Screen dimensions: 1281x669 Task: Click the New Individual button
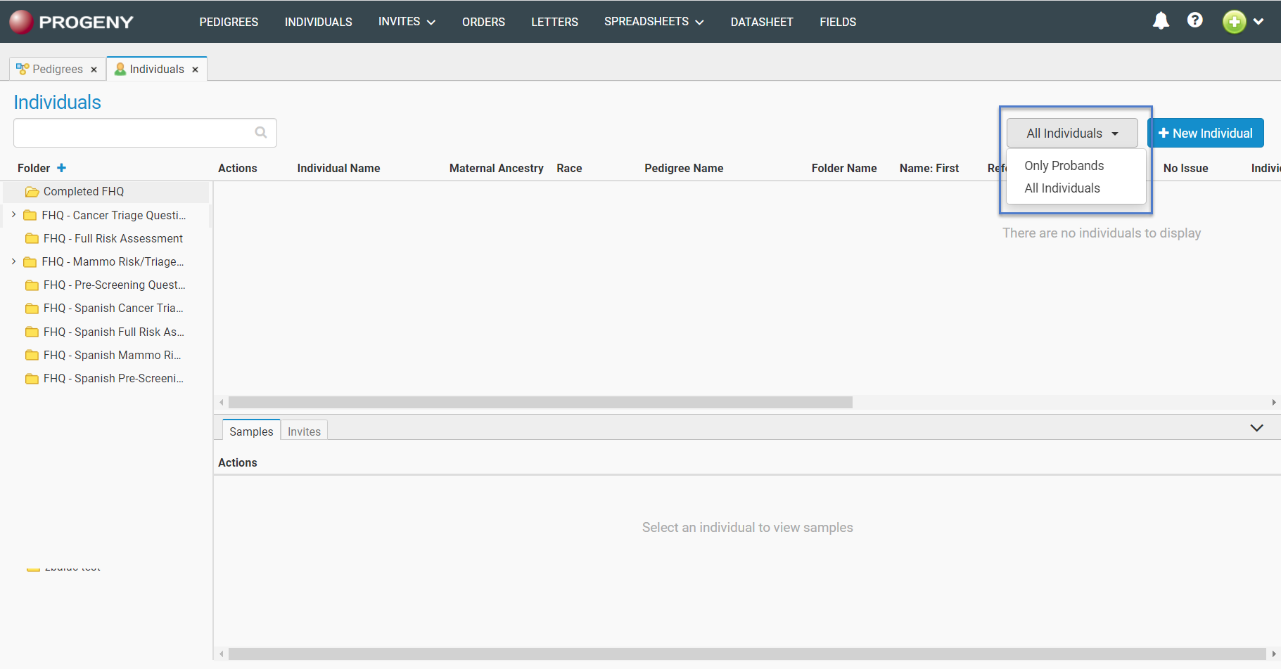point(1205,133)
